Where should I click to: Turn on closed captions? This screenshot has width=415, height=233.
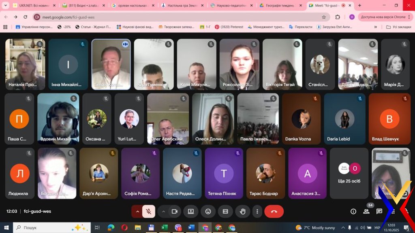[x=225, y=211]
